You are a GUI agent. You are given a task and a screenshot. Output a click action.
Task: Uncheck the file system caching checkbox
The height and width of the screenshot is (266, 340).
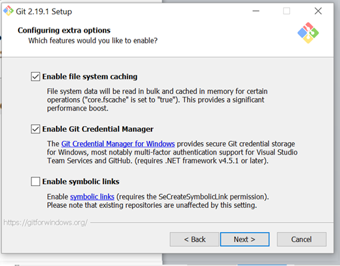(35, 77)
